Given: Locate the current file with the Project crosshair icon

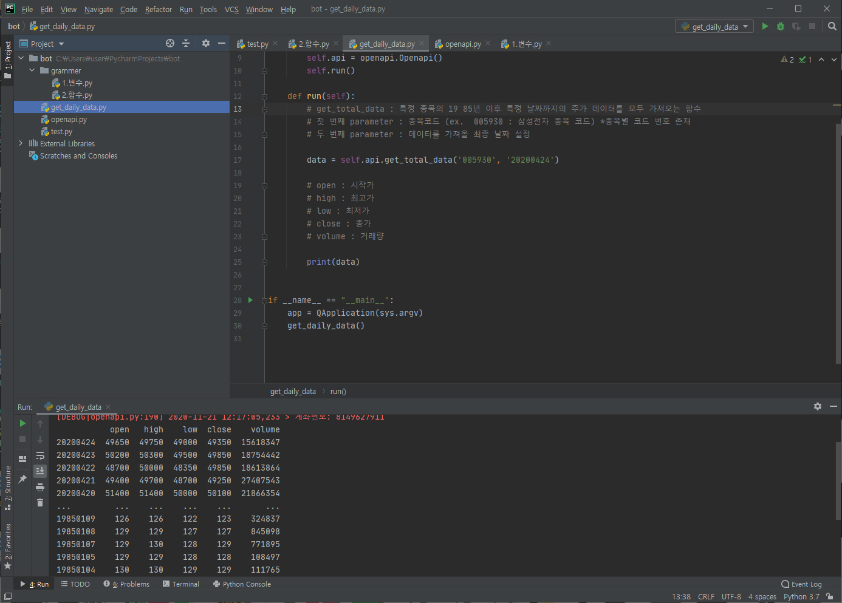Looking at the screenshot, I should 170,43.
